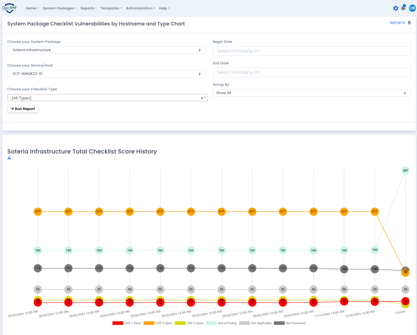Image resolution: width=417 pixels, height=335 pixels.
Task: Toggle Not Reviewed legend series
Action: (289, 323)
